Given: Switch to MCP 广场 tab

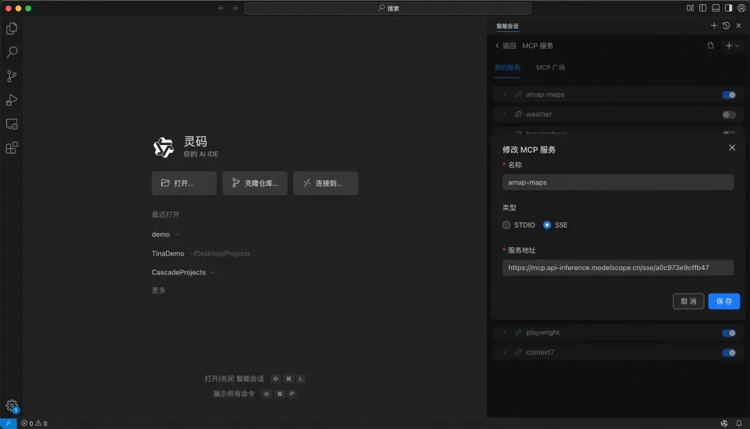Looking at the screenshot, I should click(550, 67).
